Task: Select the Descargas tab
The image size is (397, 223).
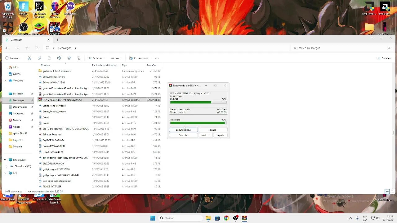Action: [27, 40]
